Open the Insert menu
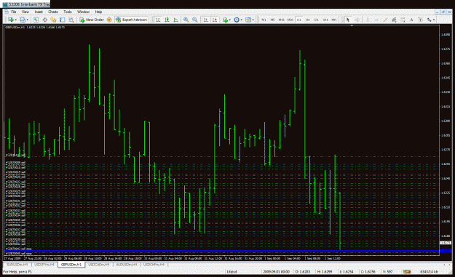 click(x=39, y=12)
